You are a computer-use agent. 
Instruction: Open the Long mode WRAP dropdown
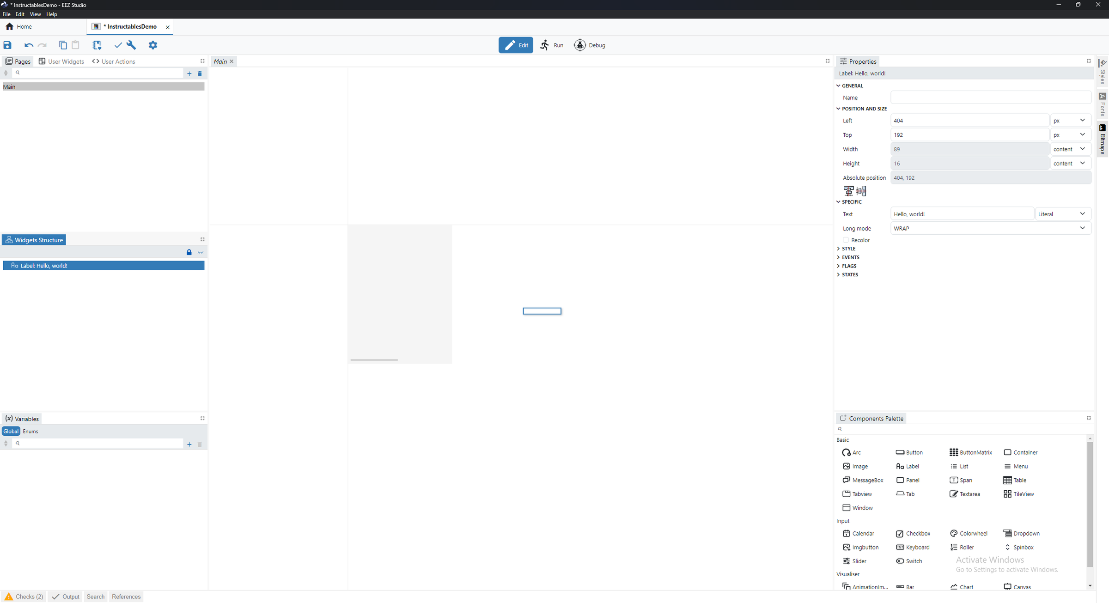[x=990, y=228]
